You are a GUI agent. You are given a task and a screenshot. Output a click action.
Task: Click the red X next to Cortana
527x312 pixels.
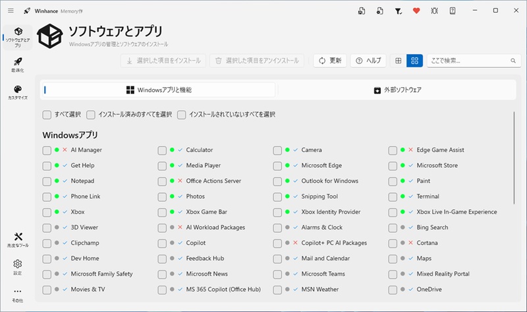point(410,243)
